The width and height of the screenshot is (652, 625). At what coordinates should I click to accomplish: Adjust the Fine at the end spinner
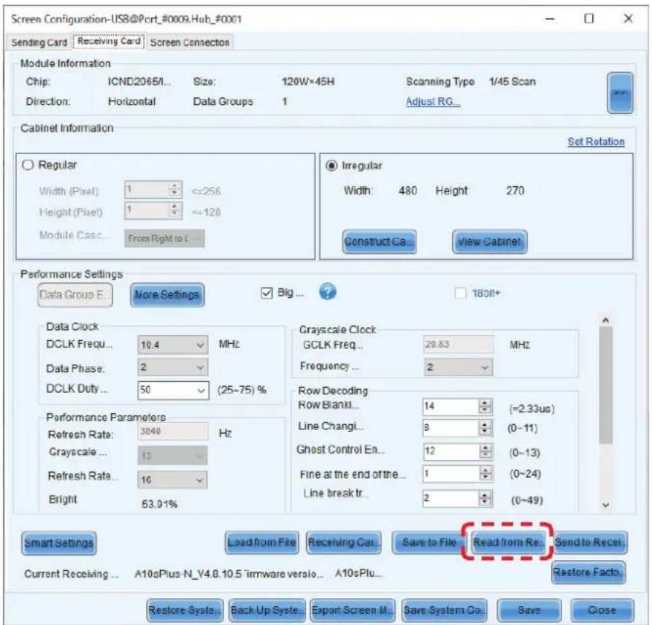pos(486,474)
